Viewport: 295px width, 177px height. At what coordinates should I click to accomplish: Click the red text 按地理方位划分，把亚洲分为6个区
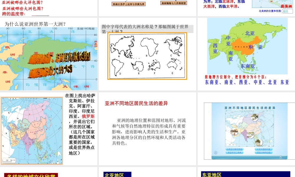coord(235,77)
